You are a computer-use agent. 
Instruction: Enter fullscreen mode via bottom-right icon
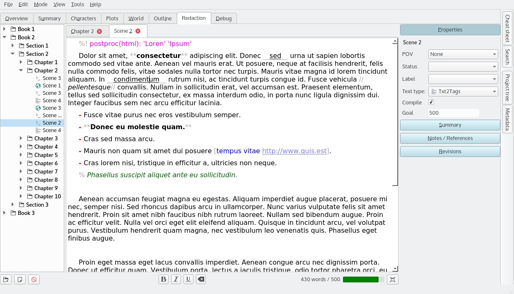[393, 280]
